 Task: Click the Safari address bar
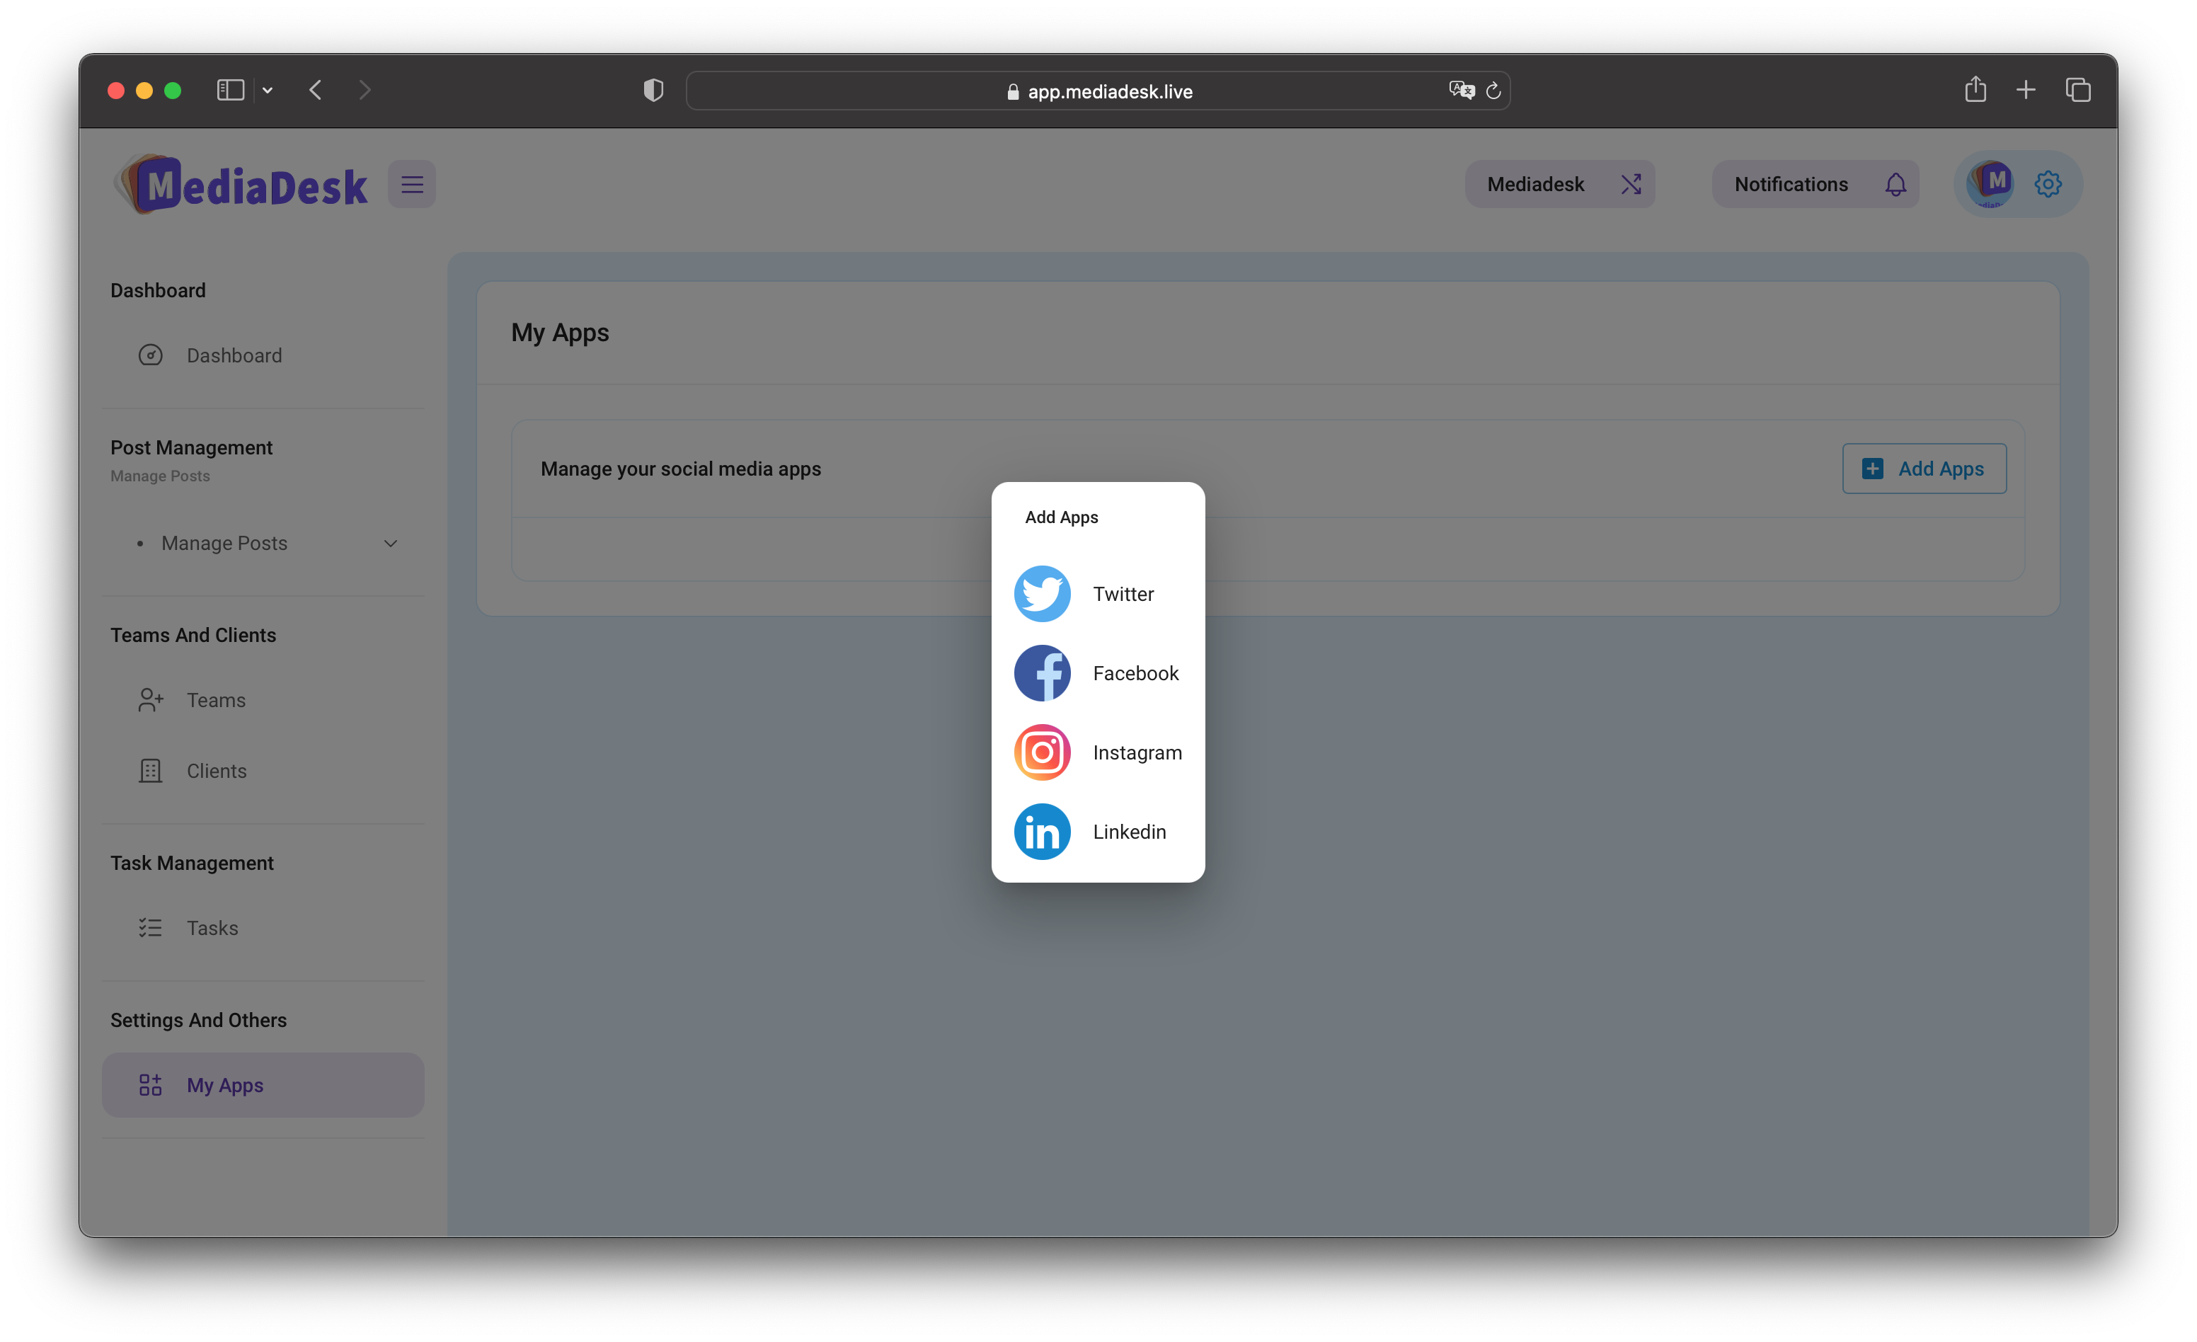click(1098, 91)
